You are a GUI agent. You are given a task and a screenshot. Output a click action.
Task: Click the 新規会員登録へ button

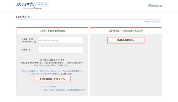(x=126, y=40)
